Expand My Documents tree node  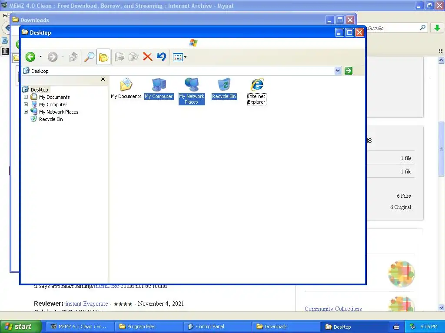click(x=26, y=97)
